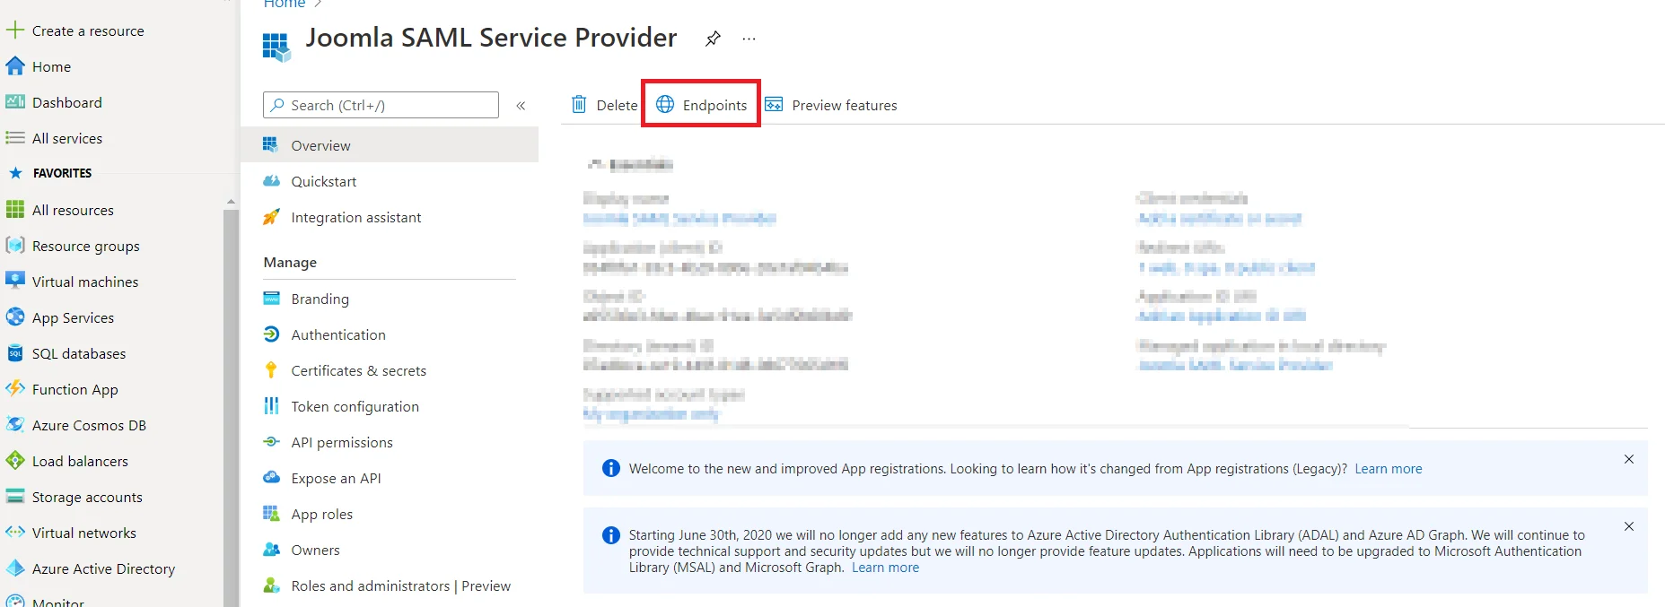
Task: Click the All services list icon
Action: (x=14, y=137)
